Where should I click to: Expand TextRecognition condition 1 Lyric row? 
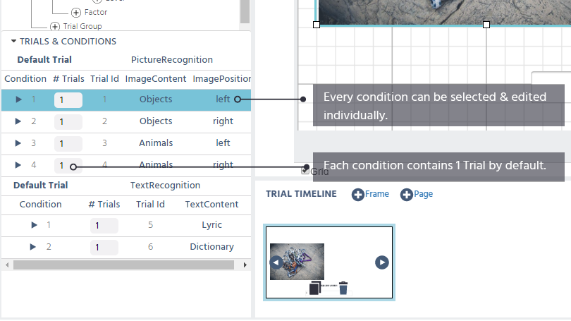point(35,225)
